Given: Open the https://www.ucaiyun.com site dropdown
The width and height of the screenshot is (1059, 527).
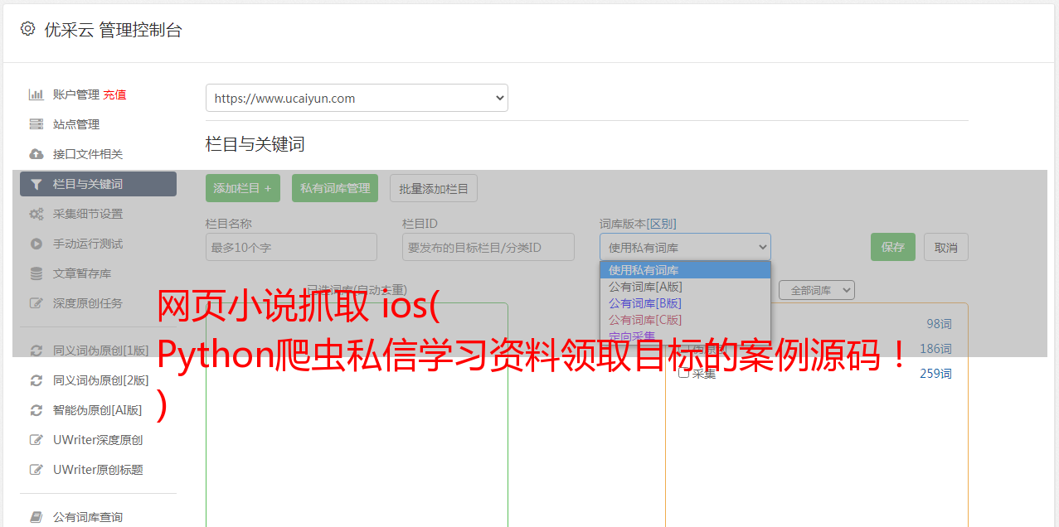Looking at the screenshot, I should (357, 98).
